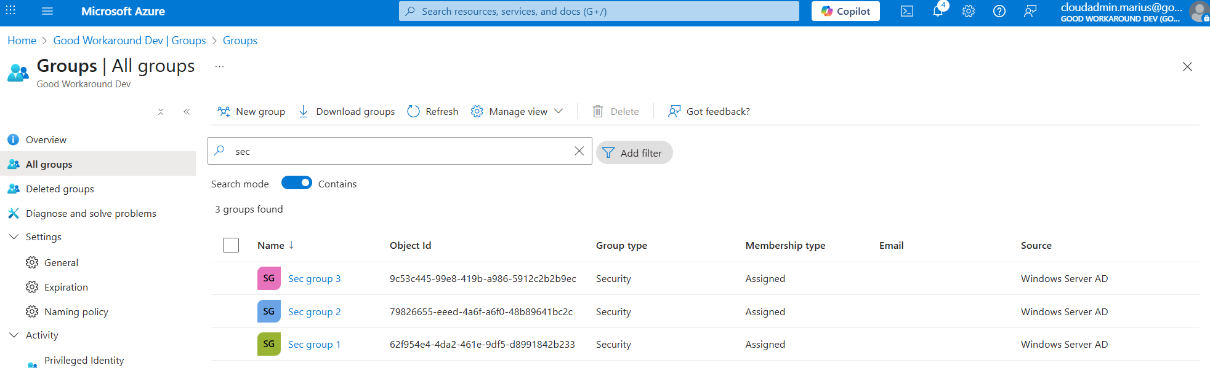The width and height of the screenshot is (1210, 368).
Task: Open the help question mark icon
Action: pos(999,11)
